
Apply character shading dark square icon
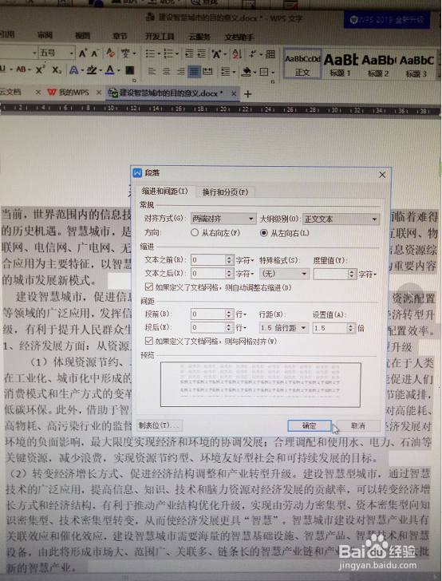pos(130,70)
